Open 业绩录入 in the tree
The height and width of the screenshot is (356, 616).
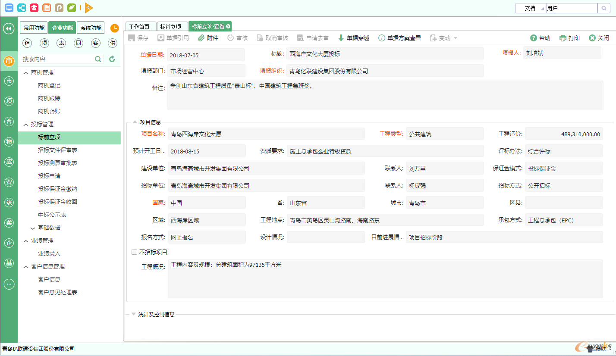click(x=49, y=254)
